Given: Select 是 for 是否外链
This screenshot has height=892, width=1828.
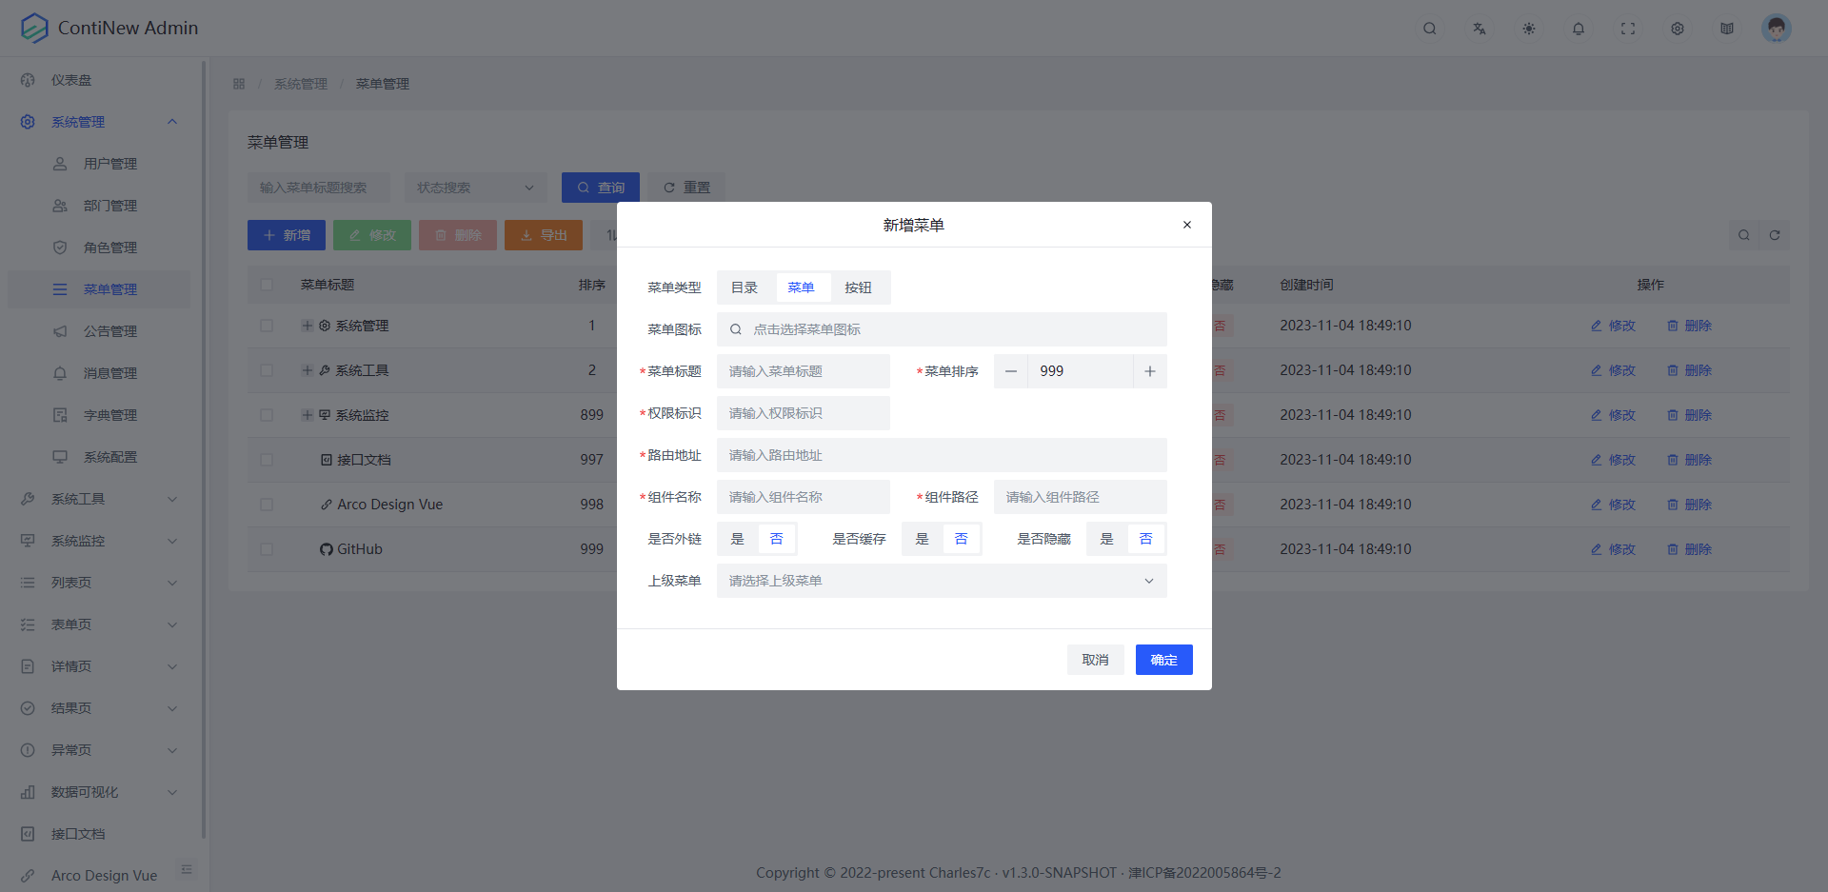Looking at the screenshot, I should pos(737,539).
